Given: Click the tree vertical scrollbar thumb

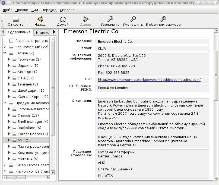Looking at the screenshot, I should 53,88.
